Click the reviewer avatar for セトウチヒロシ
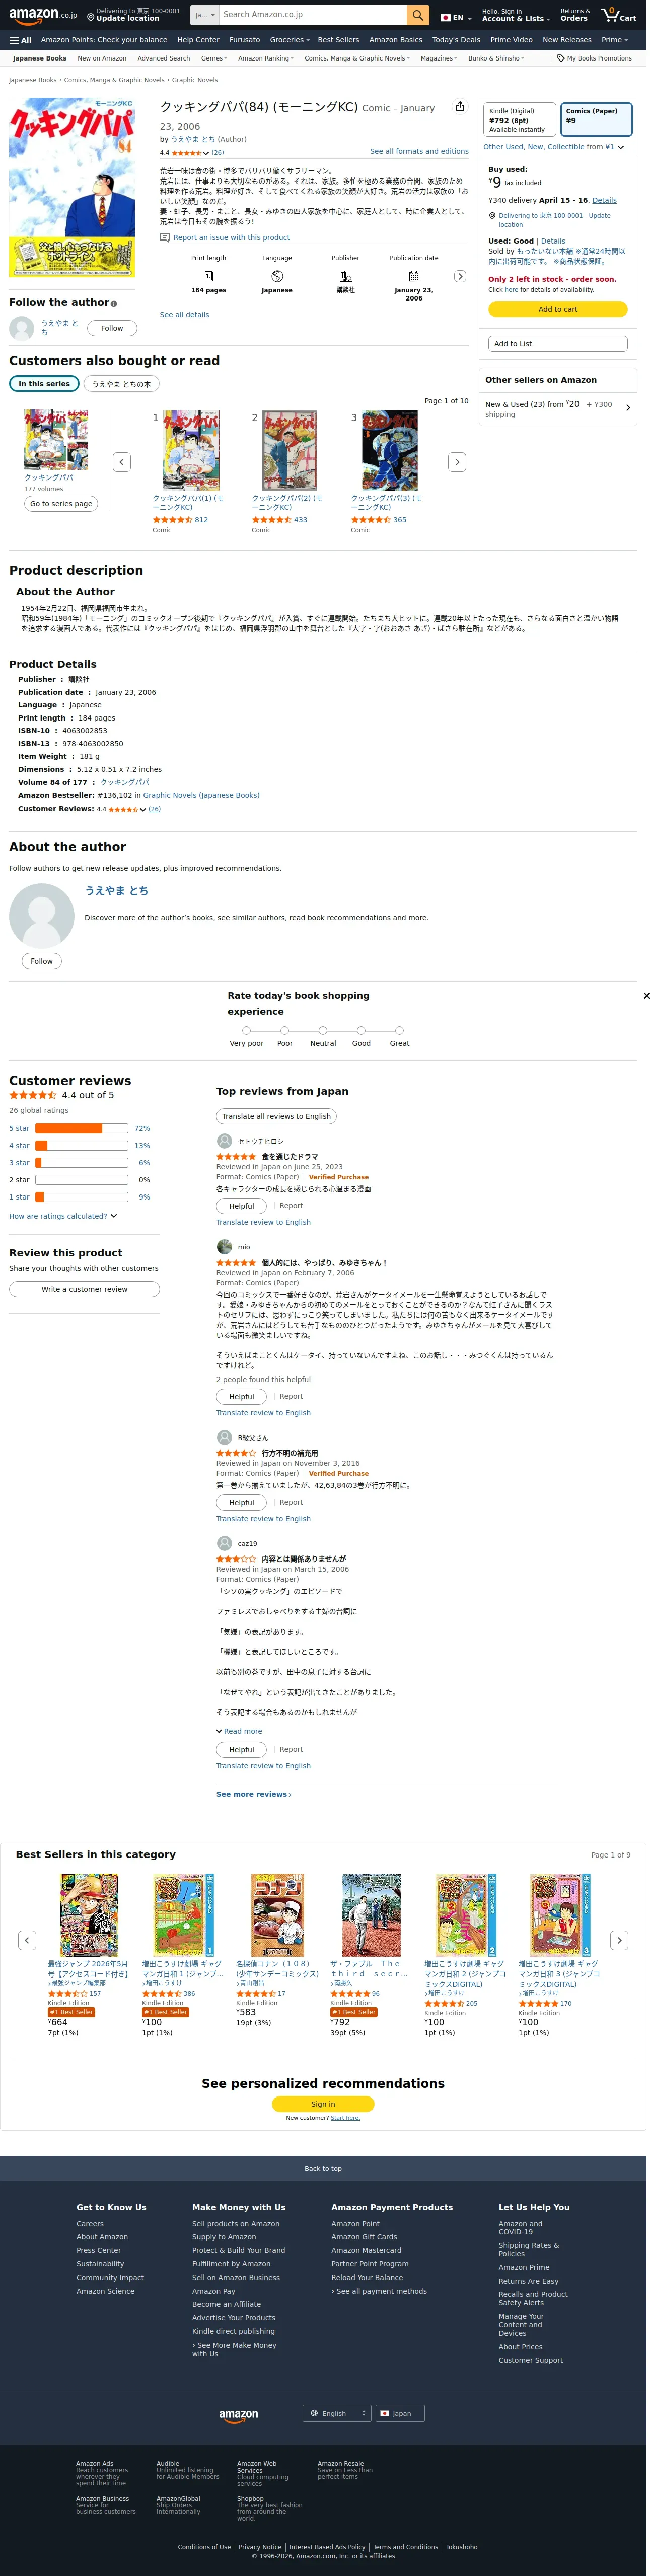 coord(225,1141)
